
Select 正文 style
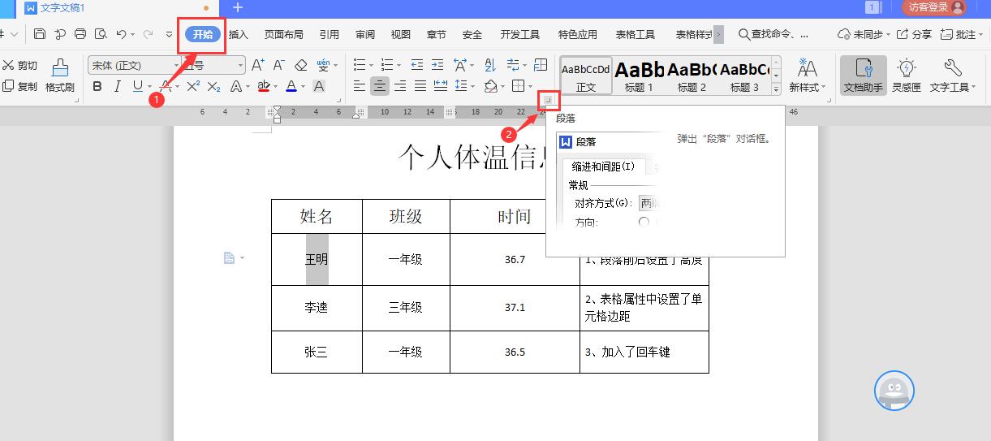point(585,76)
